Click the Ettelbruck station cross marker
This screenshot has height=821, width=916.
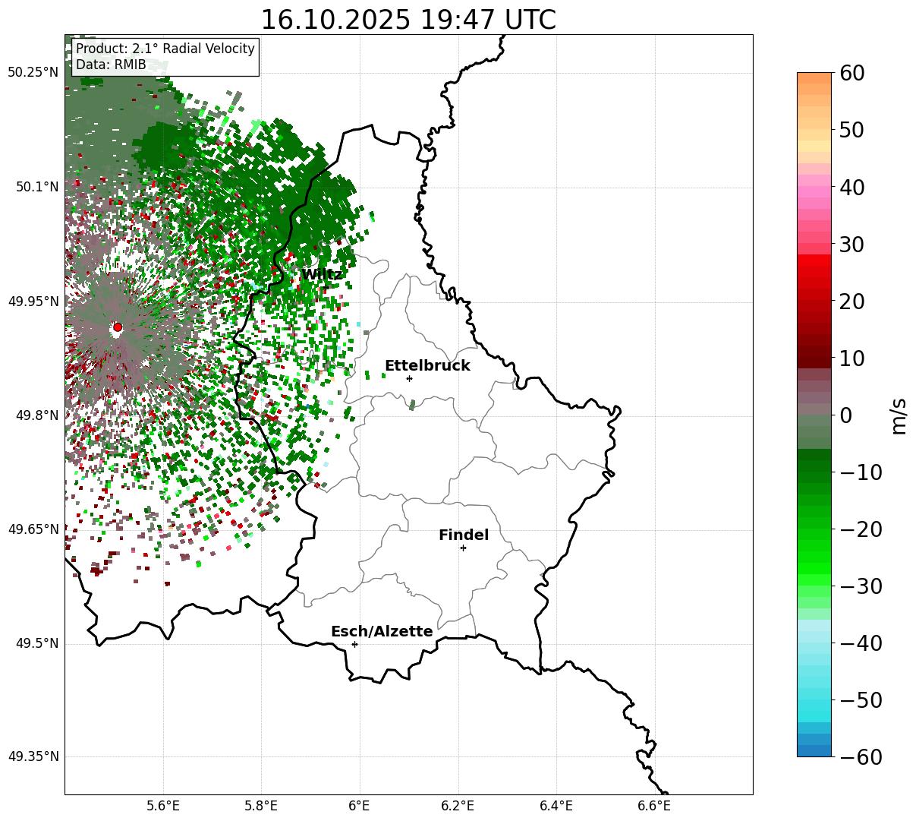coord(409,378)
